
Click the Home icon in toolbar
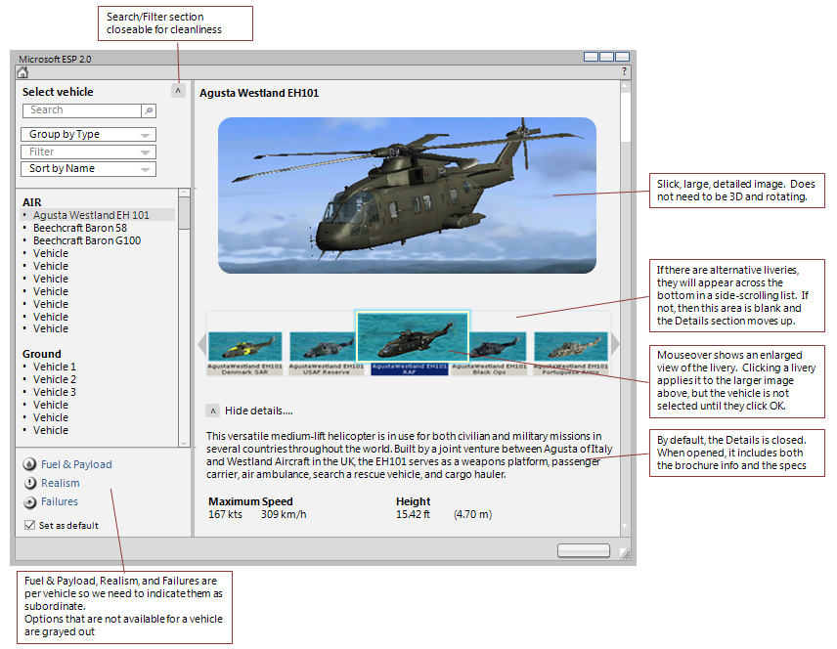(x=22, y=72)
